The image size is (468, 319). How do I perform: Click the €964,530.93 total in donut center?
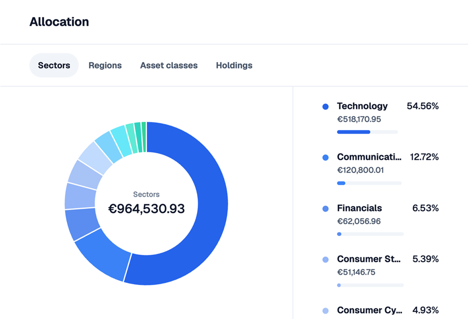click(x=146, y=208)
